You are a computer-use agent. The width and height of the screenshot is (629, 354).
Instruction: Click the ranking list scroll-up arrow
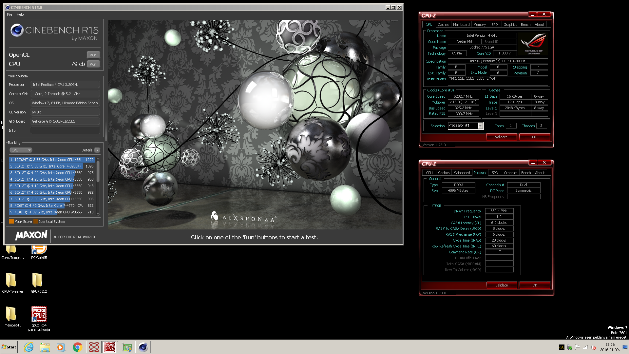click(98, 159)
